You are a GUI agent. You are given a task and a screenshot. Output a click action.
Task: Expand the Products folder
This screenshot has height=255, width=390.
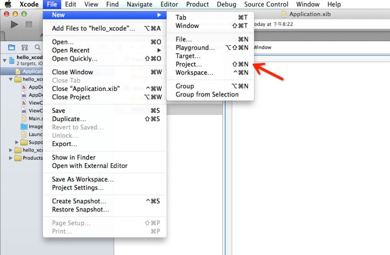click(11, 158)
